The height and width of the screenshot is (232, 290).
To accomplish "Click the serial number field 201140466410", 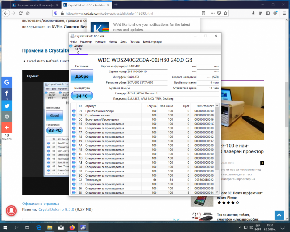I will coord(147,71).
